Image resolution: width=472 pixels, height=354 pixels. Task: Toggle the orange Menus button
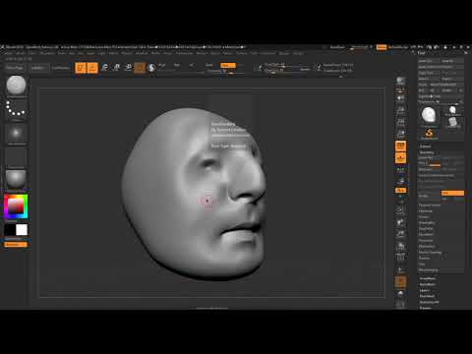pyautogui.click(x=382, y=47)
